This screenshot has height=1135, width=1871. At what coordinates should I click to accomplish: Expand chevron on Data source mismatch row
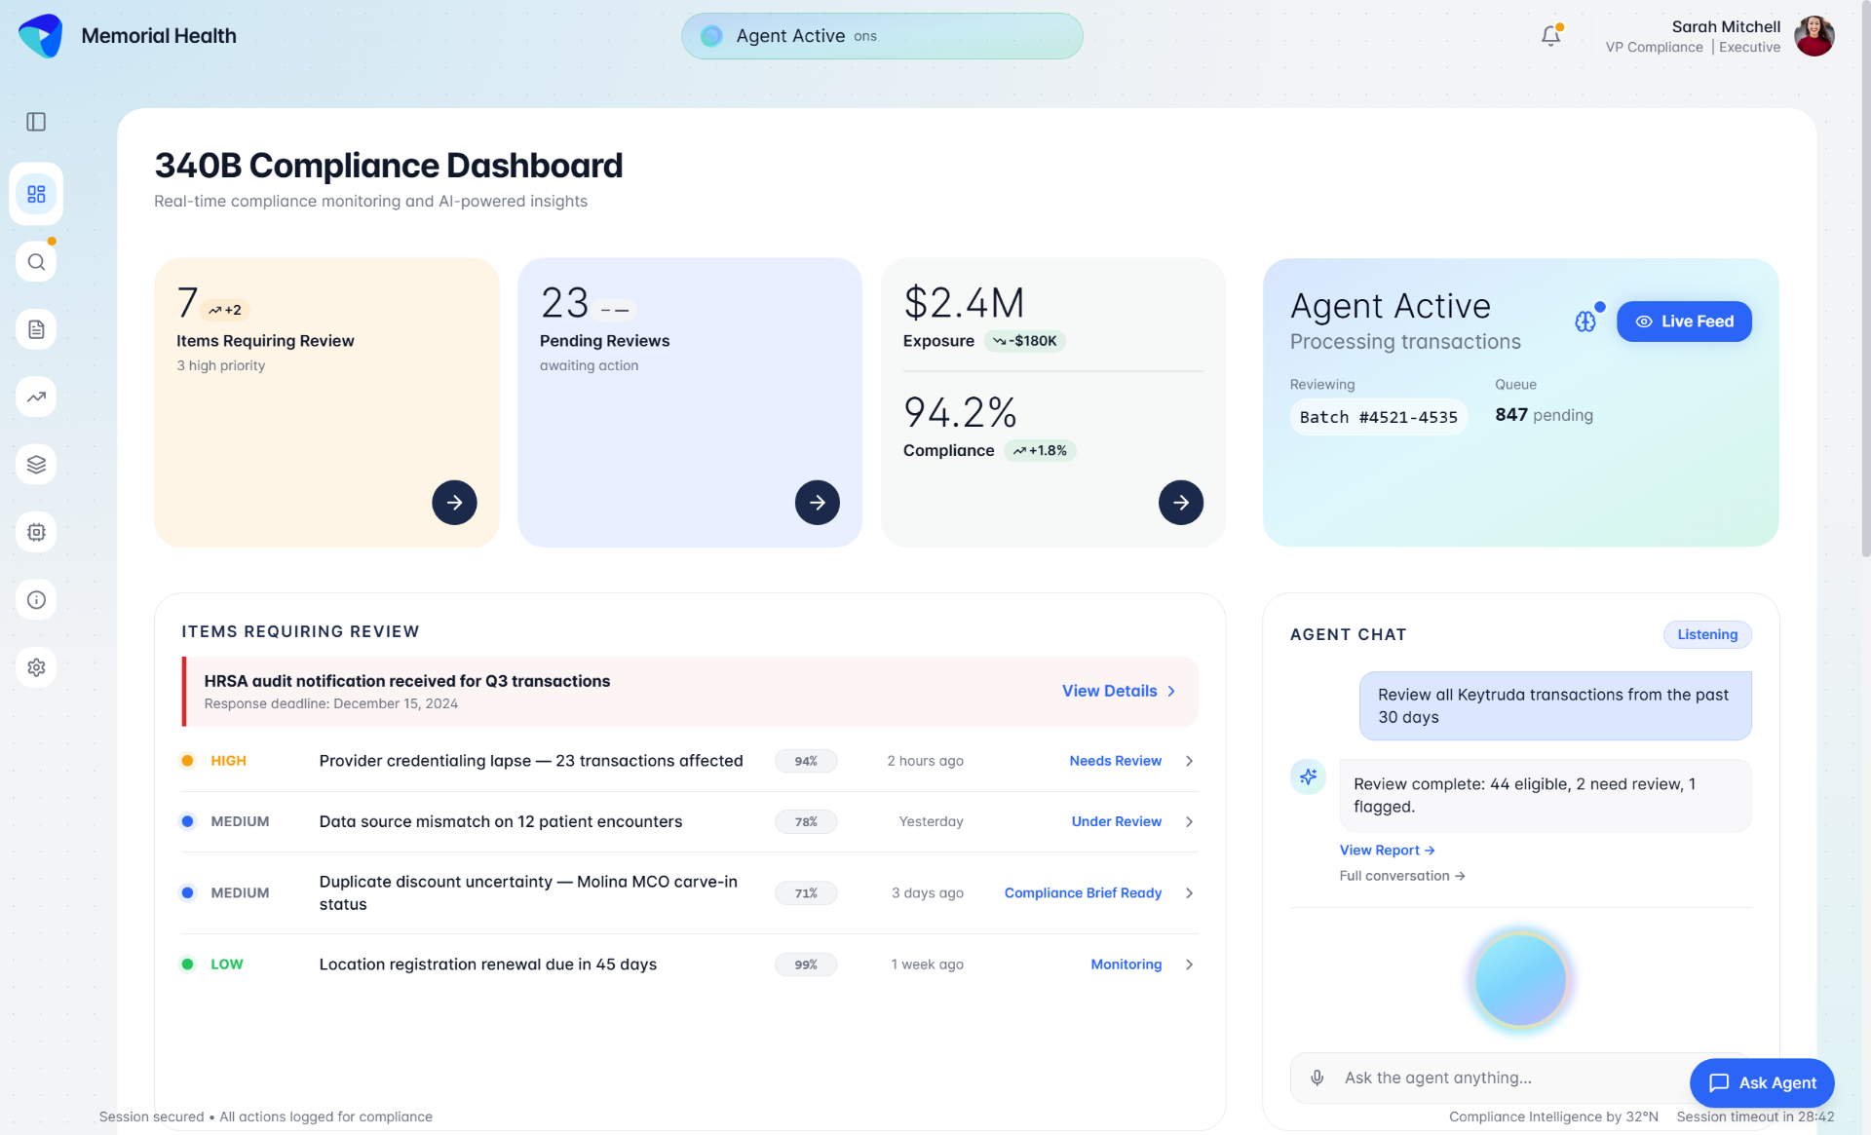1189,821
